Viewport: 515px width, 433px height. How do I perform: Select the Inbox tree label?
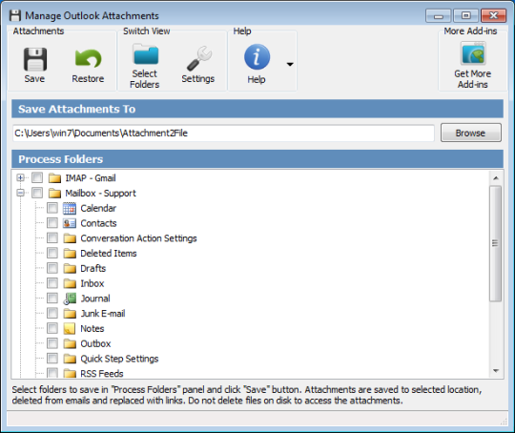[93, 283]
